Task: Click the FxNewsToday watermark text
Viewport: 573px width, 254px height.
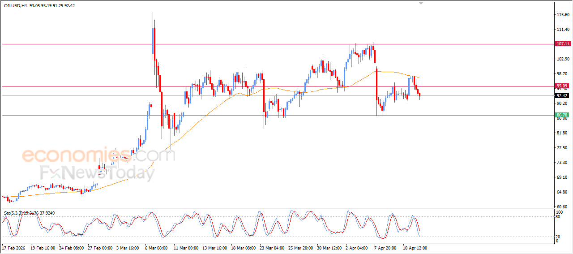Action: pyautogui.click(x=97, y=172)
